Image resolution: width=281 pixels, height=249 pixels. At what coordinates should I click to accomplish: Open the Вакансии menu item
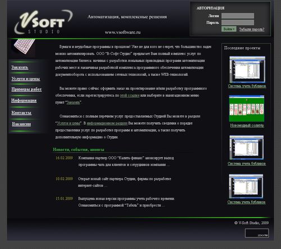tap(21, 124)
